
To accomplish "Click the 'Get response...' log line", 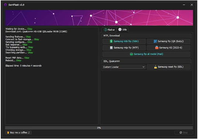I will pos(17,45).
